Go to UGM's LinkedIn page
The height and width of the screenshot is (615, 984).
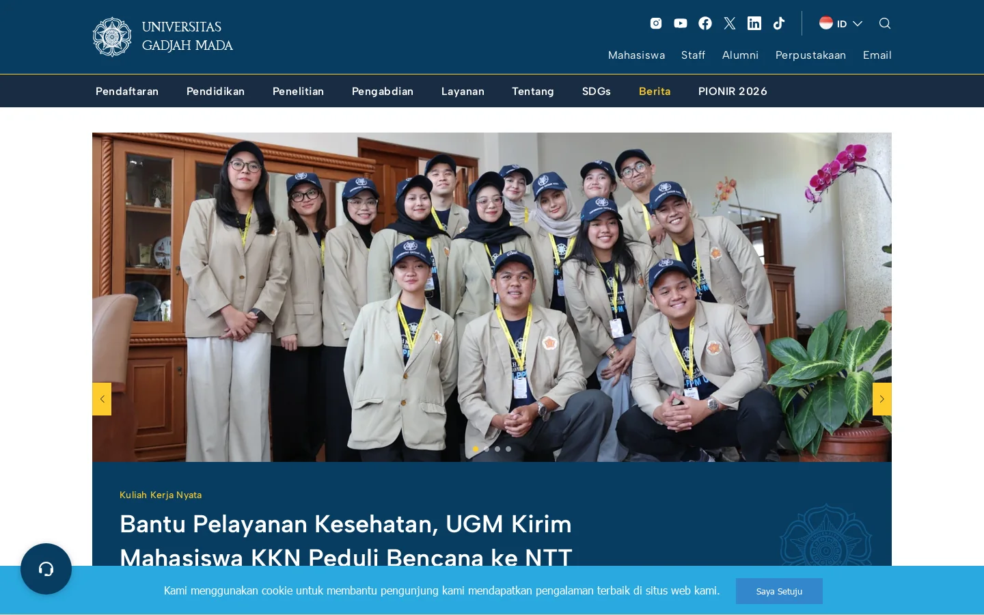(754, 23)
